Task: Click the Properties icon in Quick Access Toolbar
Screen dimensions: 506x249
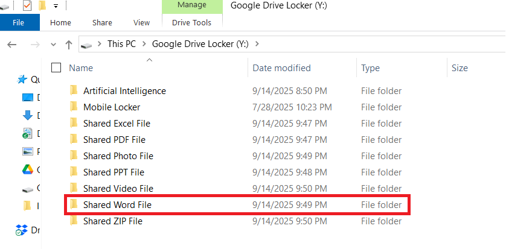Action: 27,6
